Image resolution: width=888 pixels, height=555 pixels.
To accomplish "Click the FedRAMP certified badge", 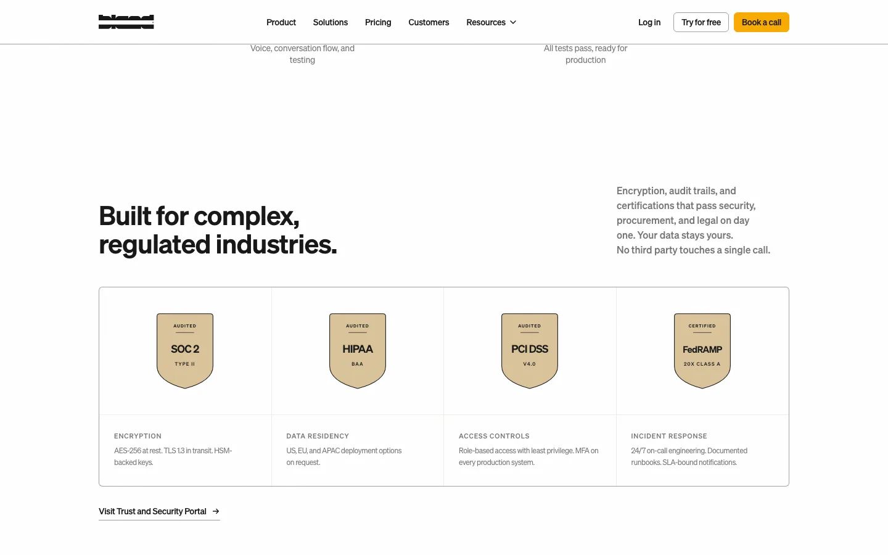I will click(702, 351).
